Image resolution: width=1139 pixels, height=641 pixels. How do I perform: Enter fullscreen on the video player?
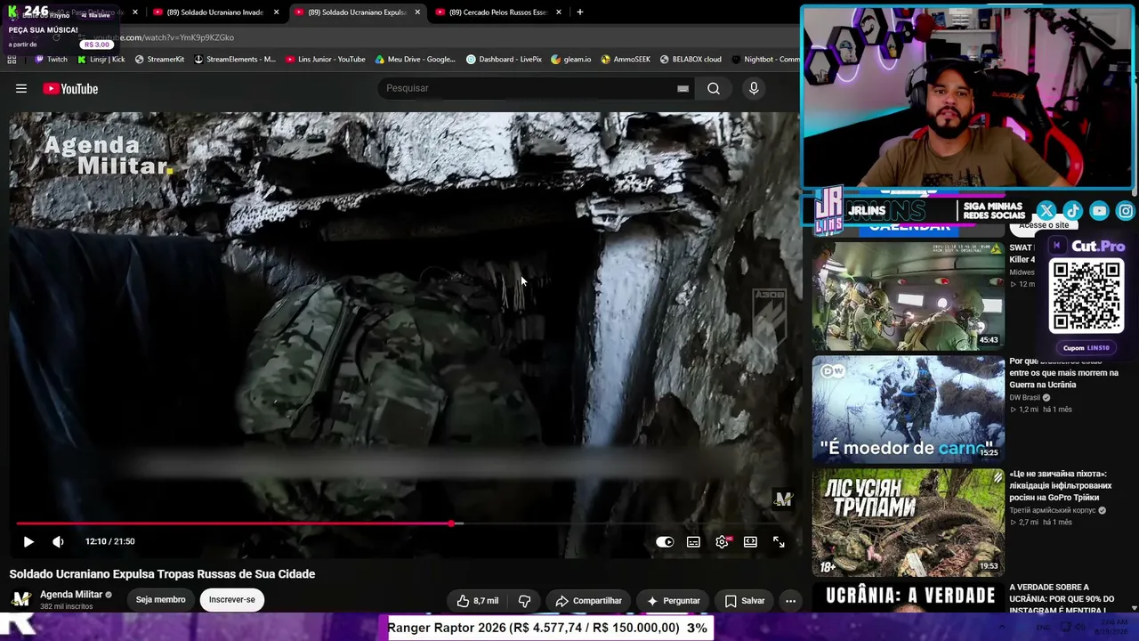pyautogui.click(x=779, y=541)
